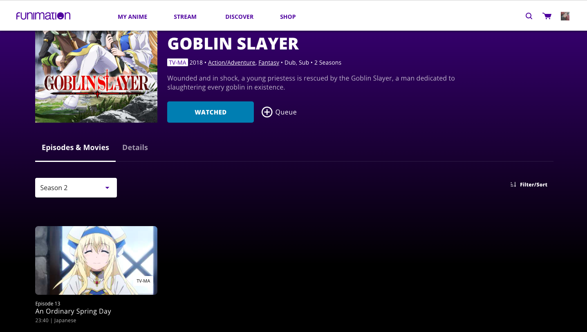Click the Goblin Slayer show title
Viewport: 587px width, 332px height.
(x=233, y=44)
